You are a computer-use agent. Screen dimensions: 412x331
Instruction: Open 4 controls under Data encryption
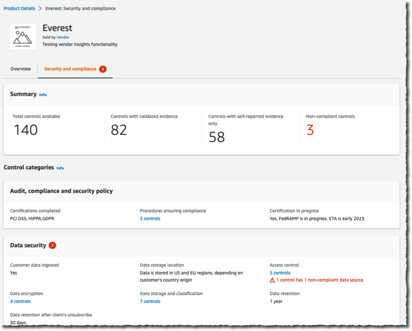point(20,302)
